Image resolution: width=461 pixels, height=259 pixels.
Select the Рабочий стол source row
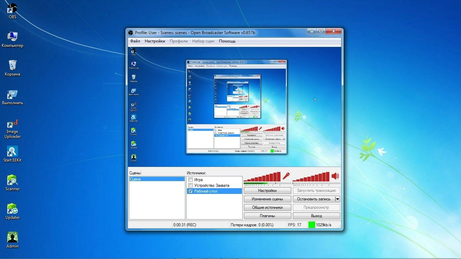coord(214,191)
